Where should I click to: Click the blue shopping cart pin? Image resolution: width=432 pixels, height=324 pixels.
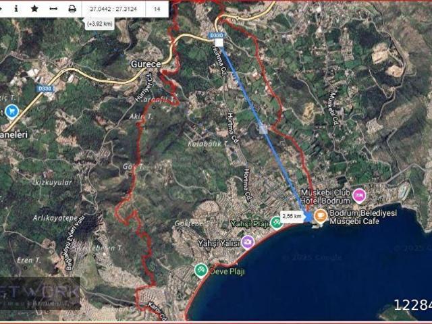pos(12,112)
